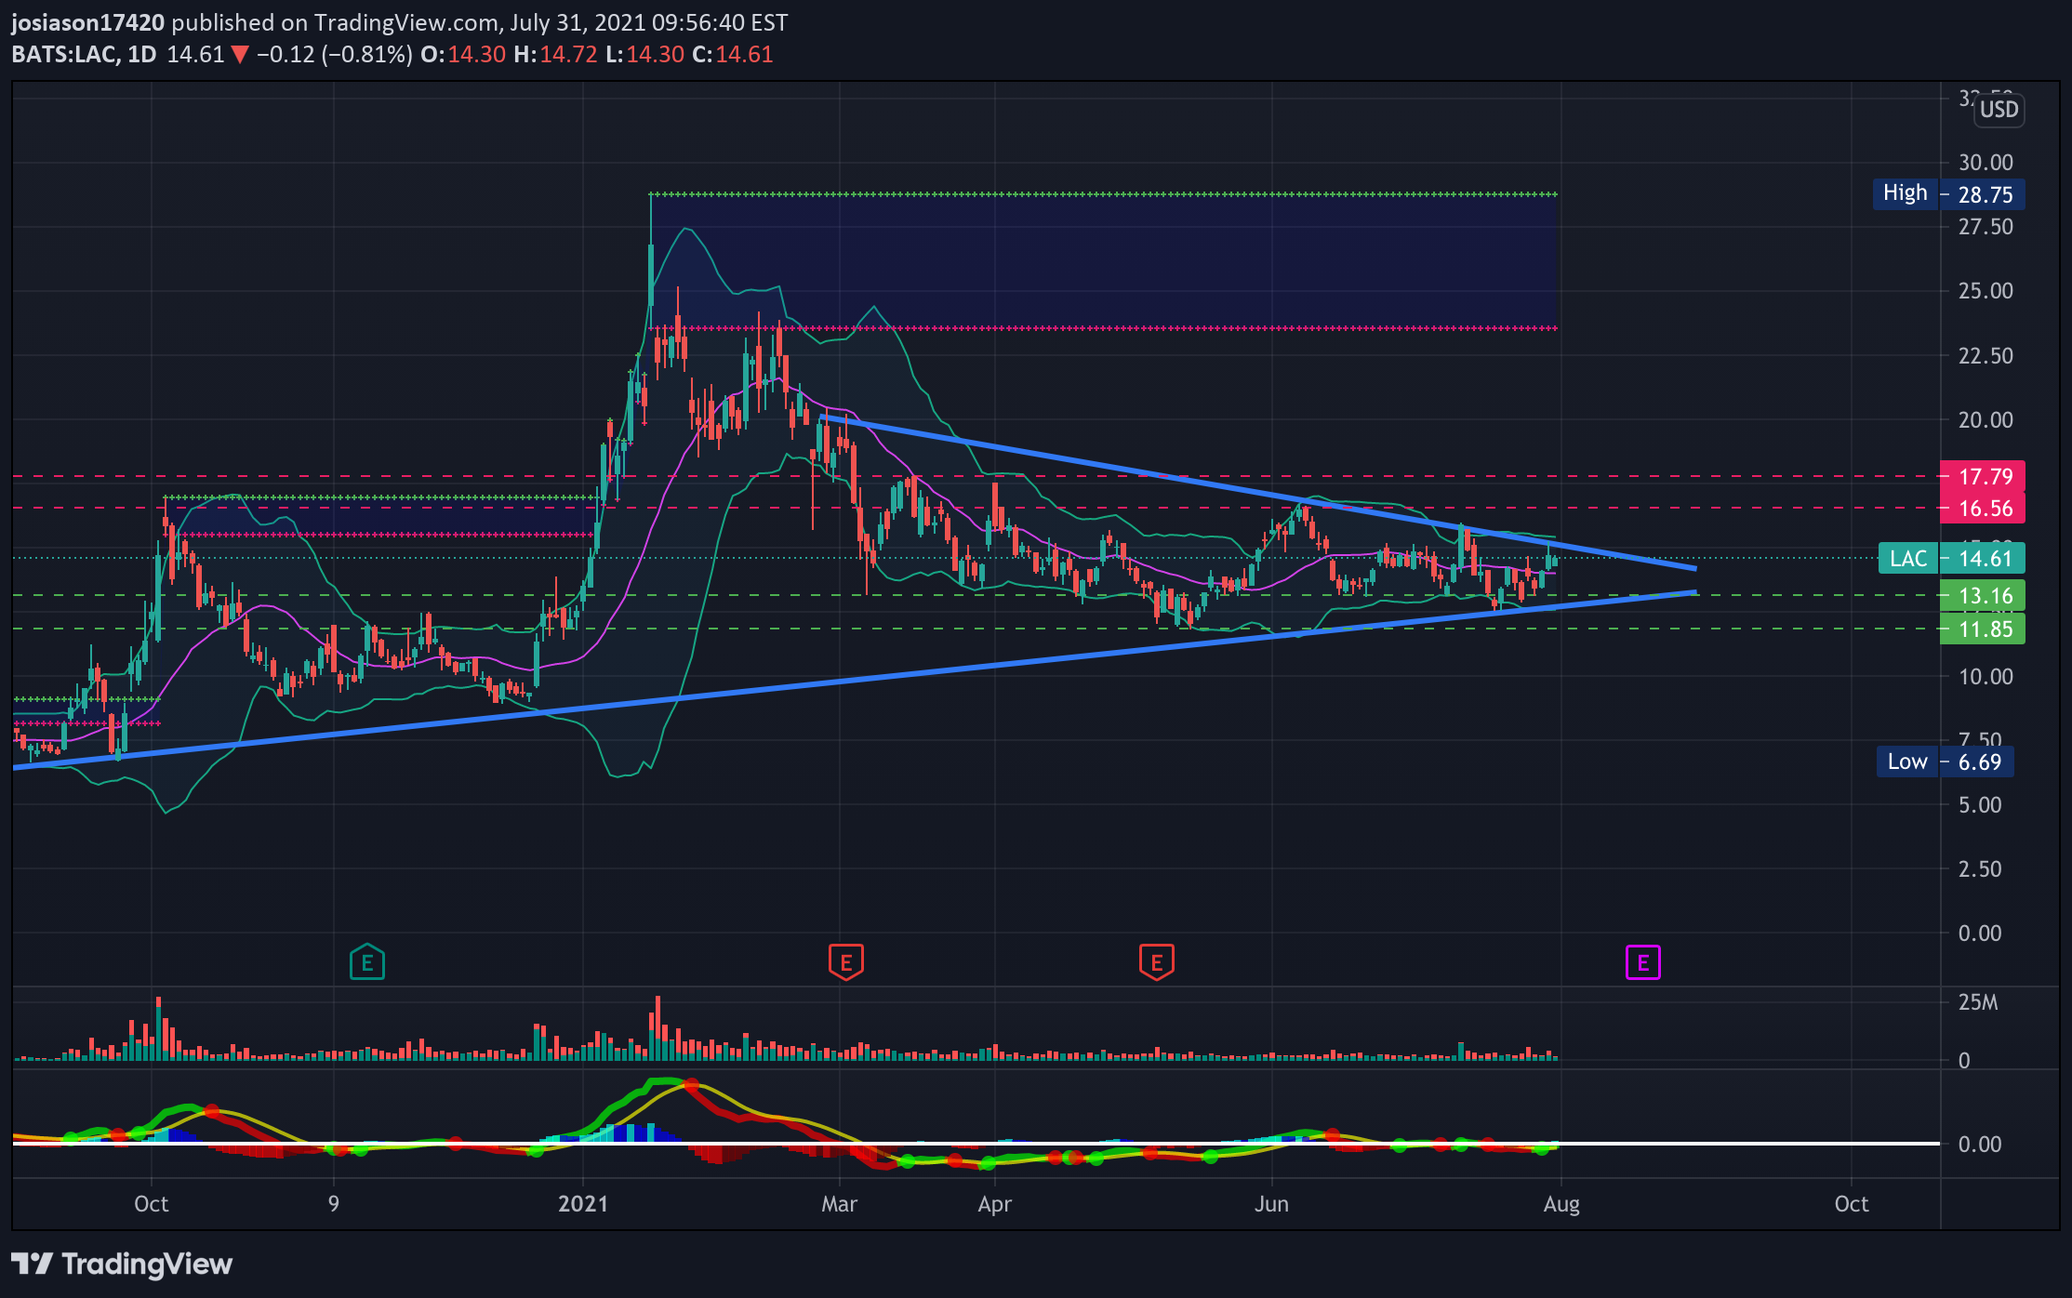Click the 30.00 price scale value

coord(1986,163)
